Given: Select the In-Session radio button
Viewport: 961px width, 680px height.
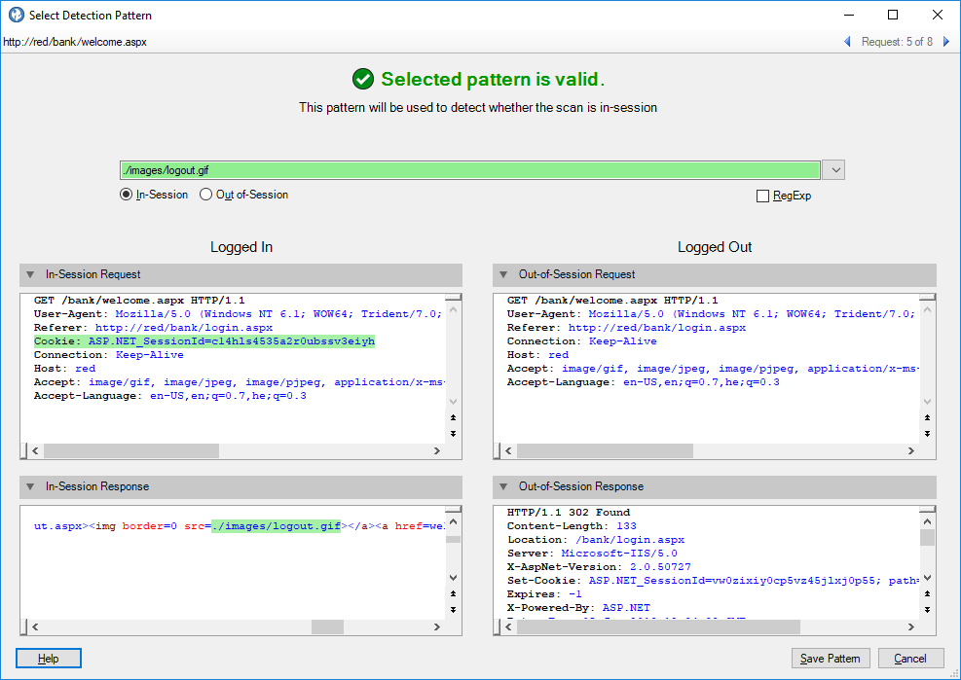Looking at the screenshot, I should click(x=125, y=194).
